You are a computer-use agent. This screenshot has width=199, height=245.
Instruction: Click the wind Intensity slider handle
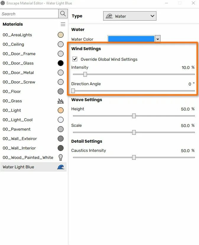(x=85, y=74)
